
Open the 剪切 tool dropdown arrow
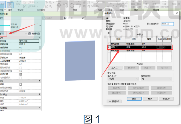click(x=37, y=2)
